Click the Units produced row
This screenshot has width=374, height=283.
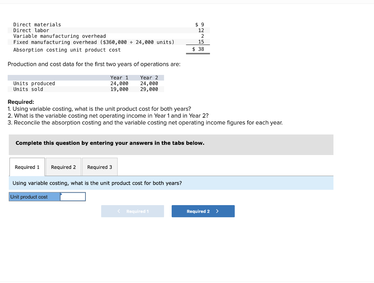34,83
